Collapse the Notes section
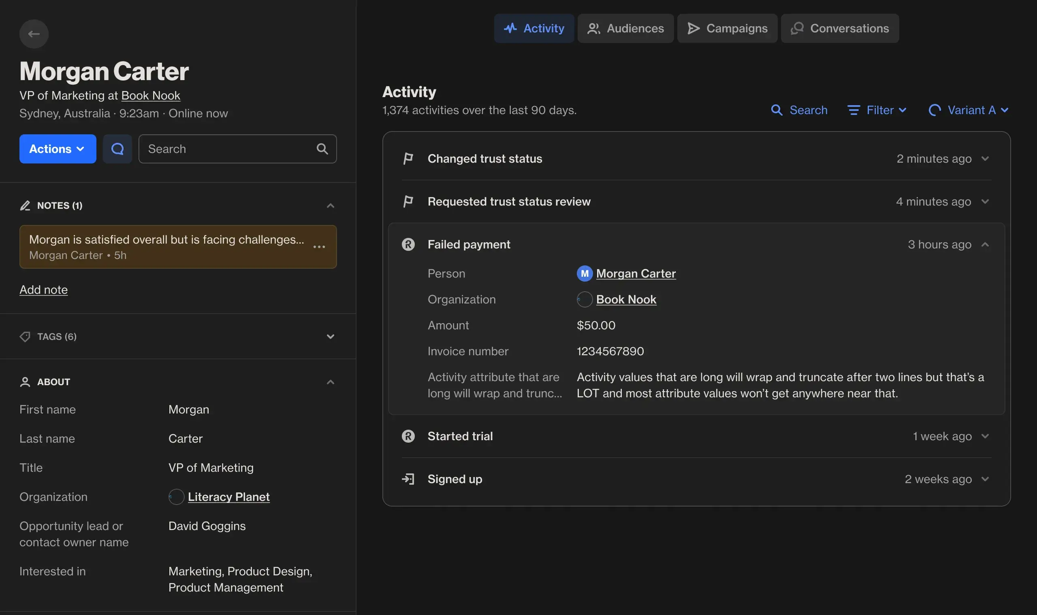 pyautogui.click(x=330, y=206)
